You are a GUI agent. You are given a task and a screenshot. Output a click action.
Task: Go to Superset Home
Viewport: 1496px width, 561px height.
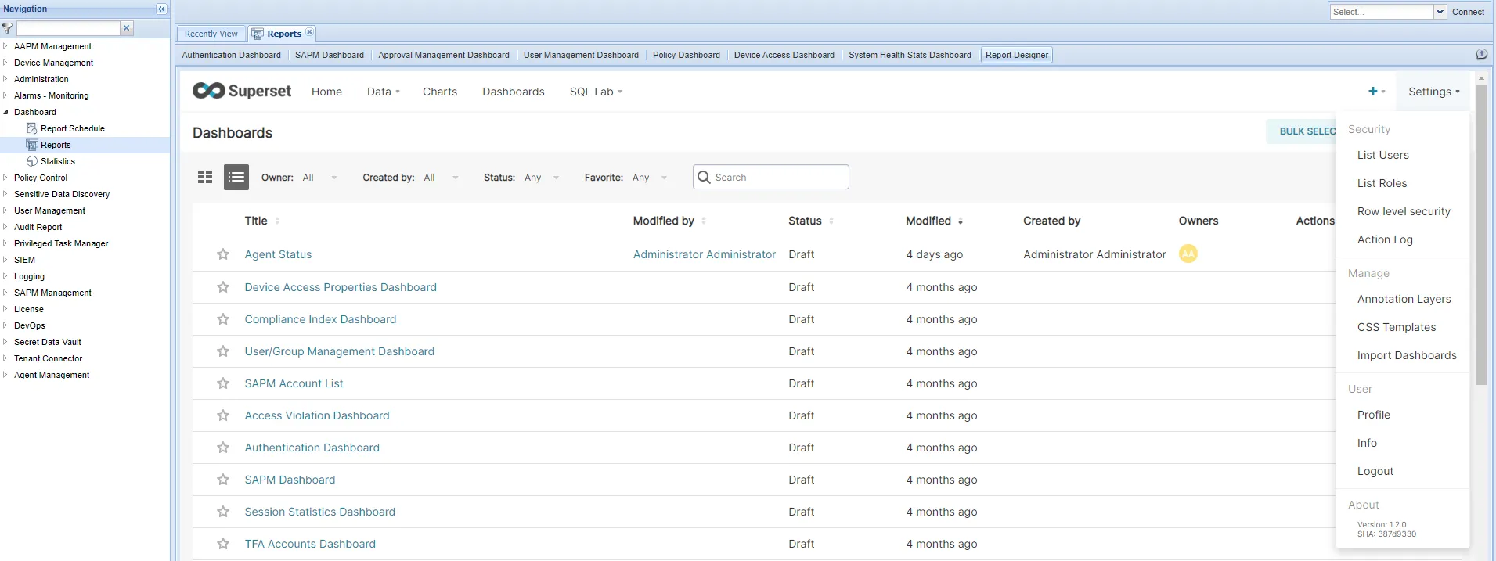326,92
